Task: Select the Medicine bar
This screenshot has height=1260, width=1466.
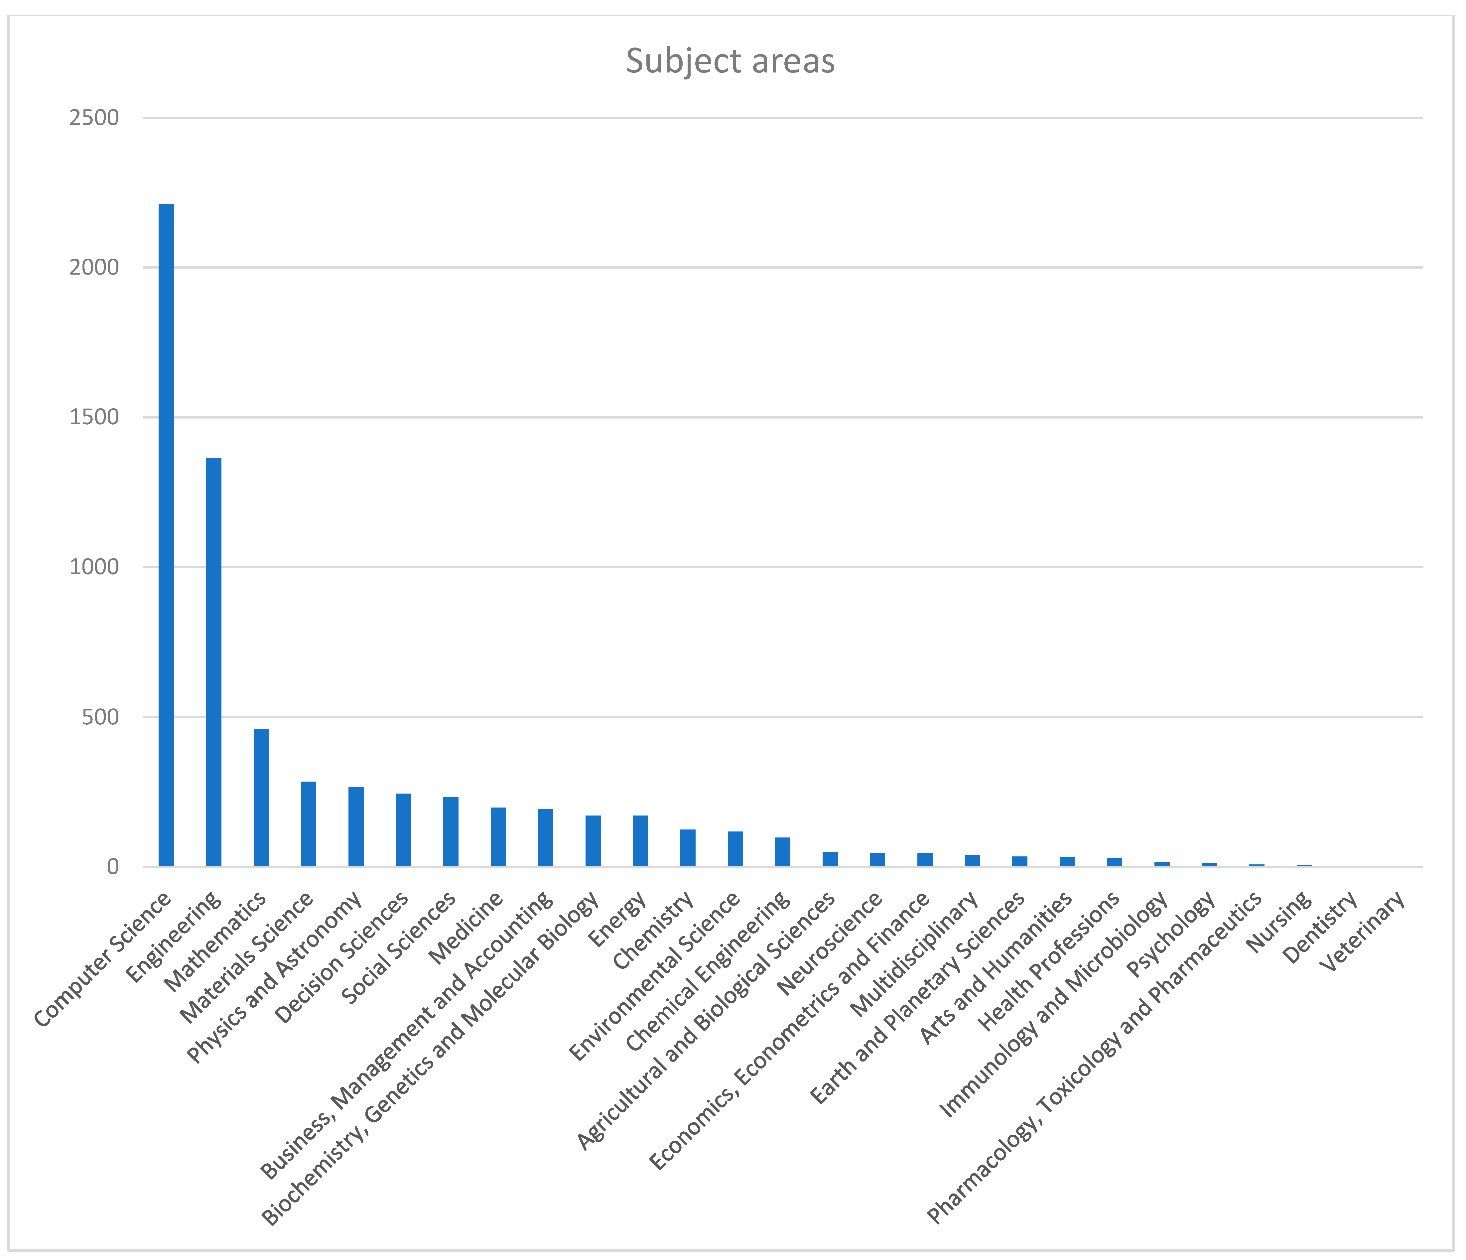Action: pos(498,836)
